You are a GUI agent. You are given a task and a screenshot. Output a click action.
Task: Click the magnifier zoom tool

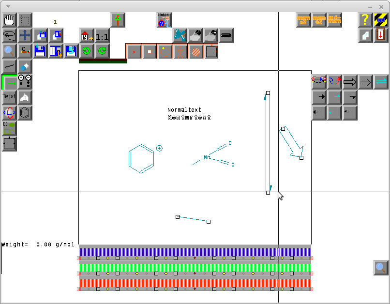point(9,51)
